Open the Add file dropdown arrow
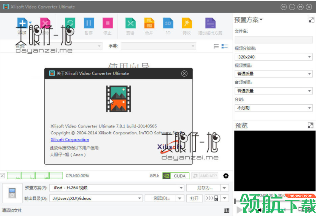This screenshot has height=216, width=316. 30,22
